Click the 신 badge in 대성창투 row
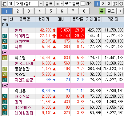Viewport: 124px width, 116px height. (5, 41)
